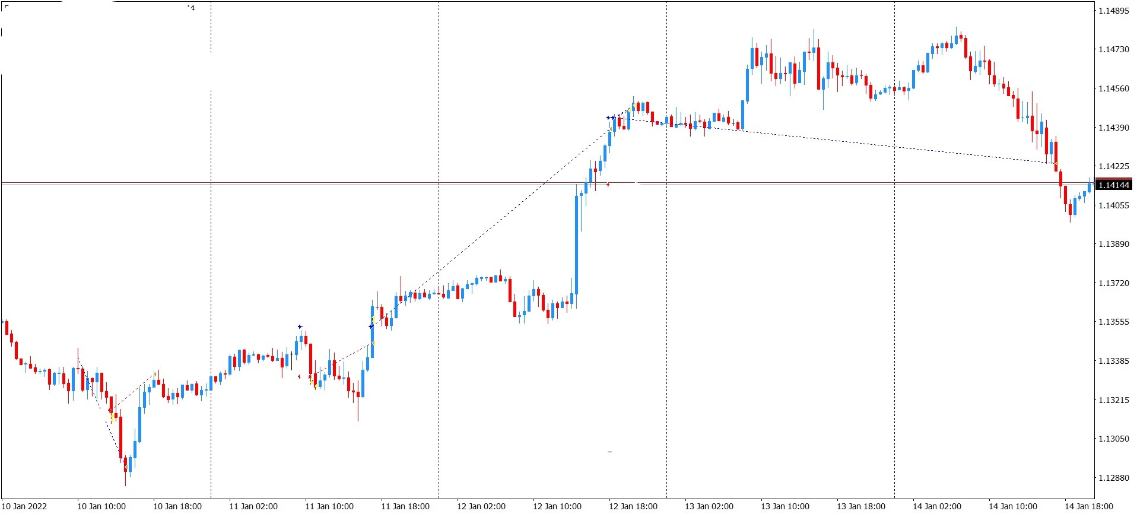Click the 1.13890 price scale label

1114,244
